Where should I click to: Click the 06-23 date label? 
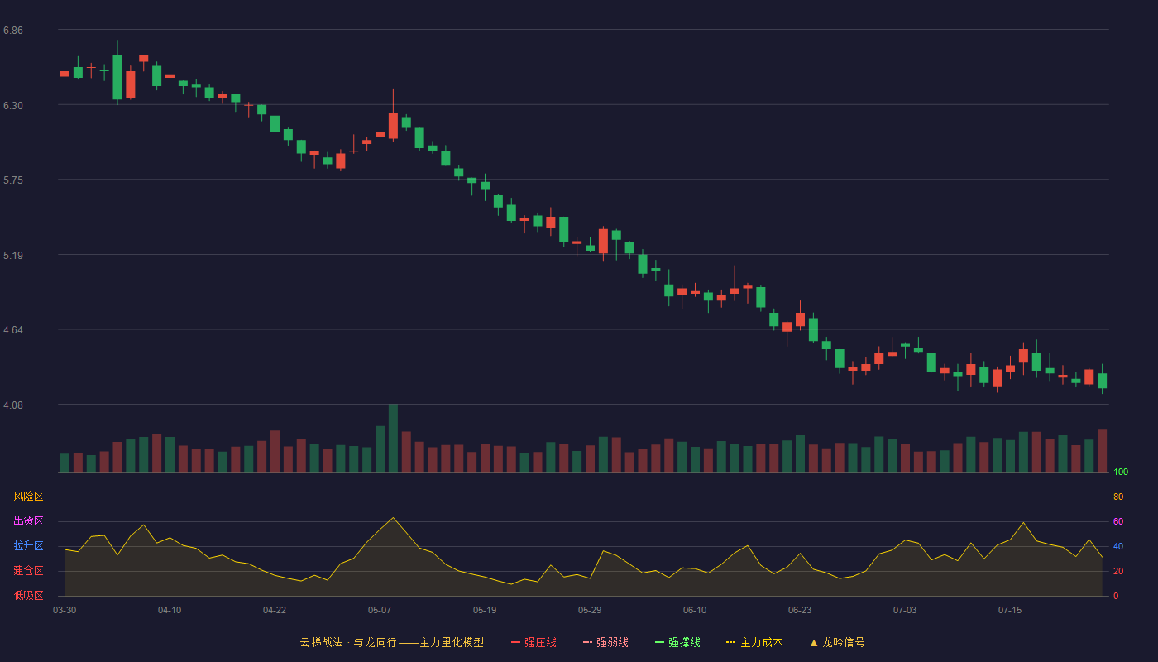(x=800, y=610)
